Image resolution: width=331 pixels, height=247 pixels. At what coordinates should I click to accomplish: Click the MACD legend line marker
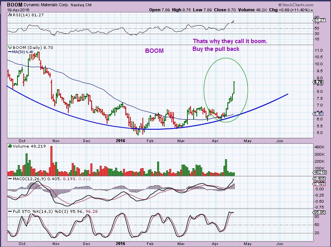tap(10, 179)
